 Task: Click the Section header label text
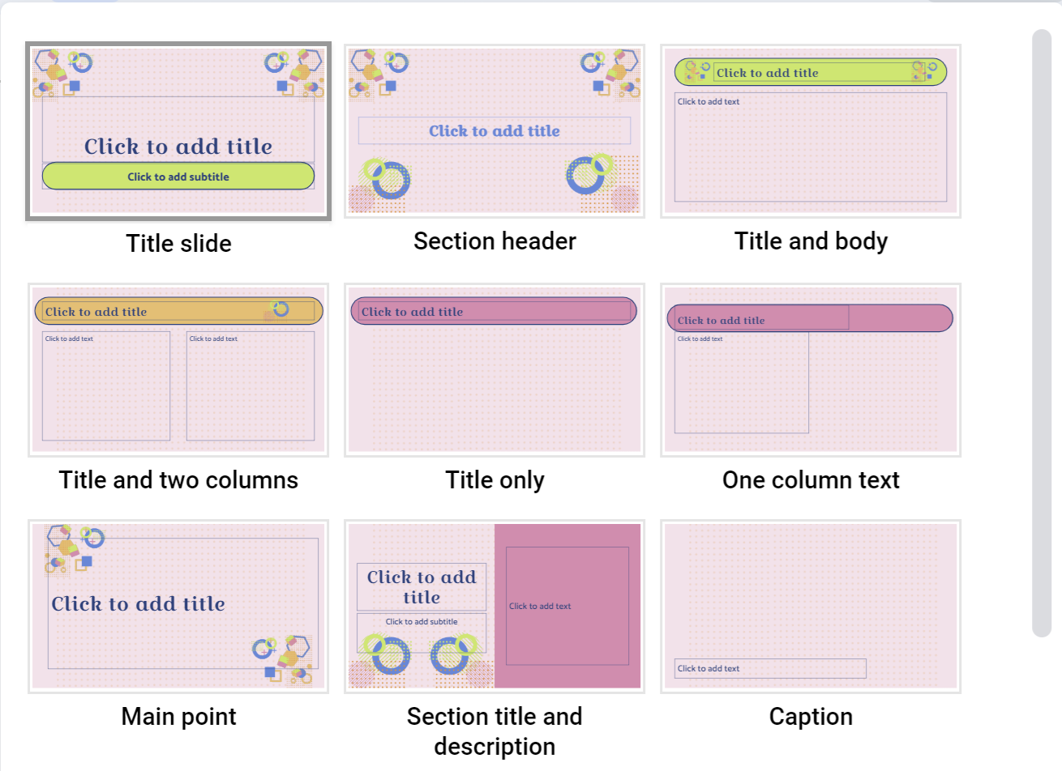click(x=495, y=241)
